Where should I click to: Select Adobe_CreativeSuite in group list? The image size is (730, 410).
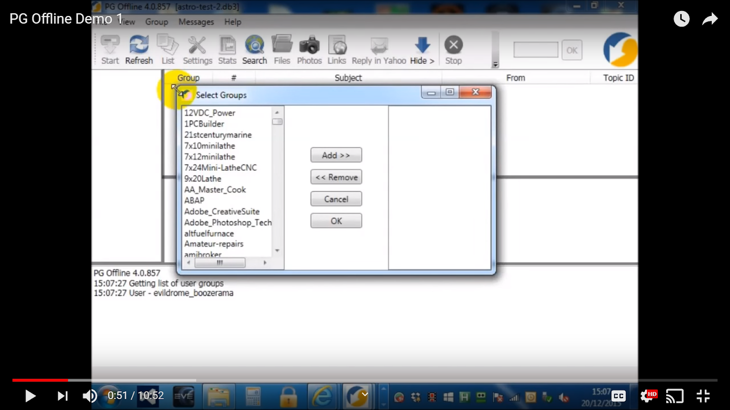(x=222, y=211)
